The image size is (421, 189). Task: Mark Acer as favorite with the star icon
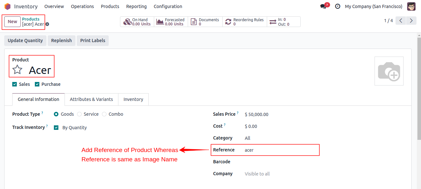tap(17, 69)
